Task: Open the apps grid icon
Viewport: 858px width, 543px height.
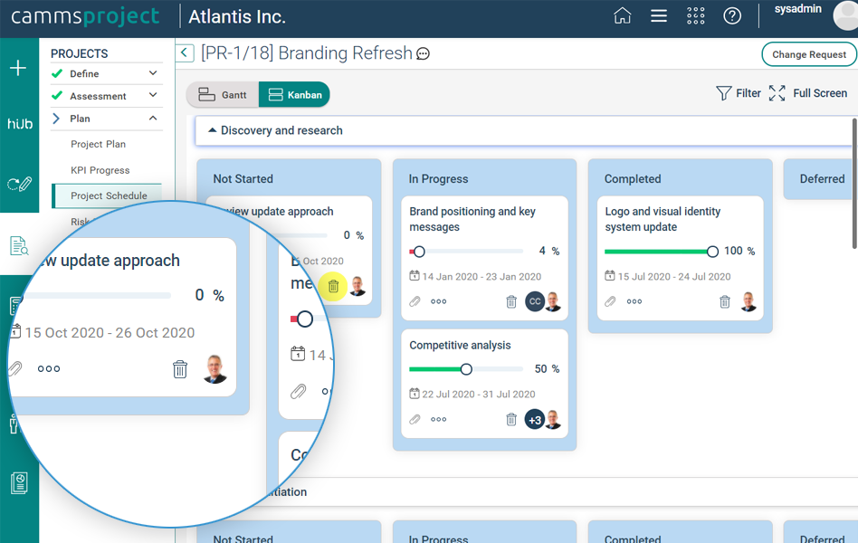Action: coord(695,16)
